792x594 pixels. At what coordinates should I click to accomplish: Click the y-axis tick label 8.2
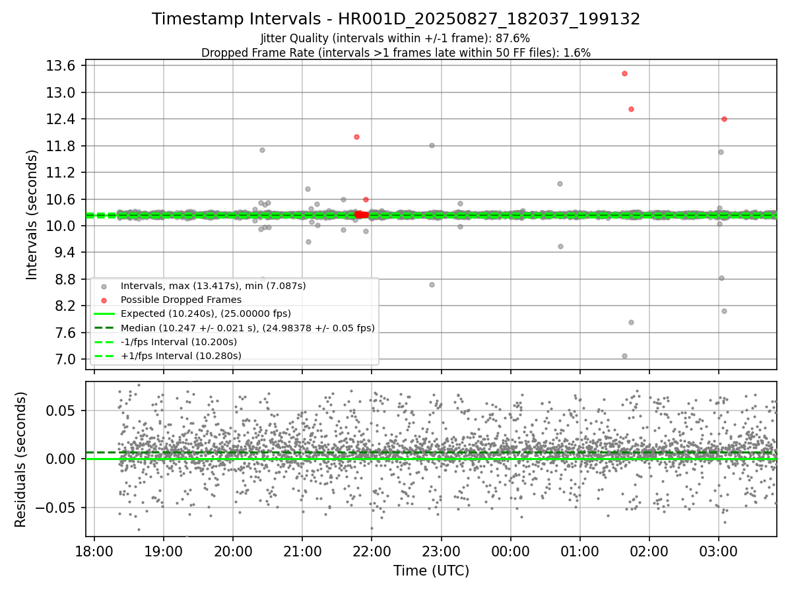pos(66,306)
